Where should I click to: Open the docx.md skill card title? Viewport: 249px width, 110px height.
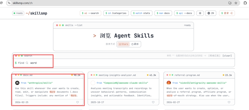tap(28, 75)
